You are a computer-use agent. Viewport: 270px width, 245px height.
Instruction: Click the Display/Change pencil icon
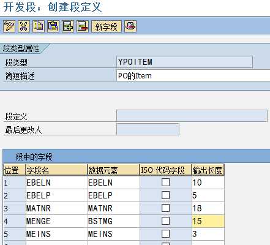9,26
